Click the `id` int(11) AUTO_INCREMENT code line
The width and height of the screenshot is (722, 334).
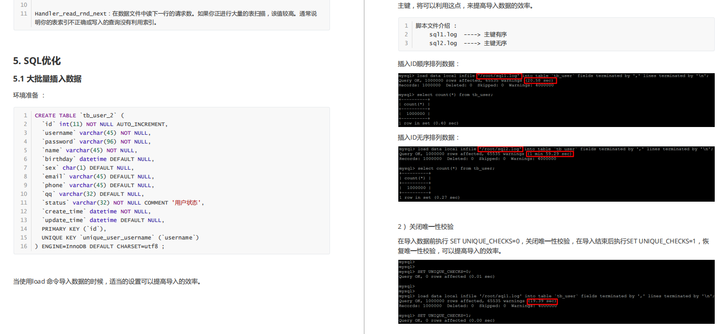tap(105, 124)
